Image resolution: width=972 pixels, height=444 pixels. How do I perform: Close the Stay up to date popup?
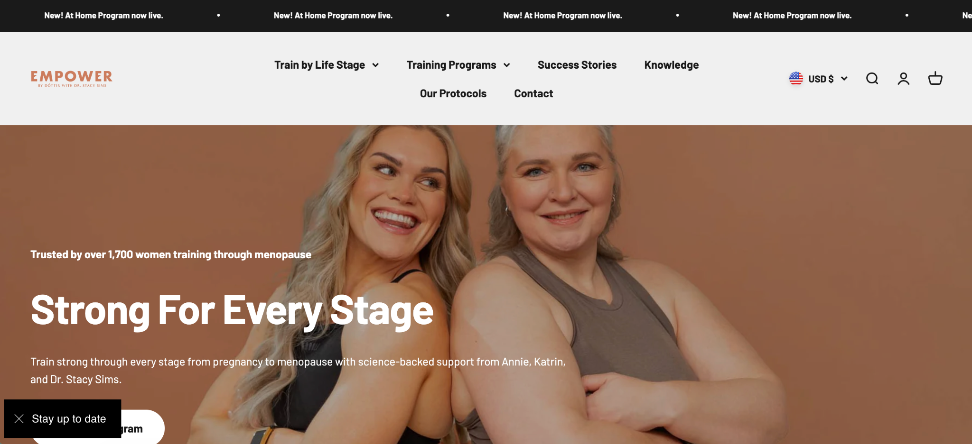19,418
